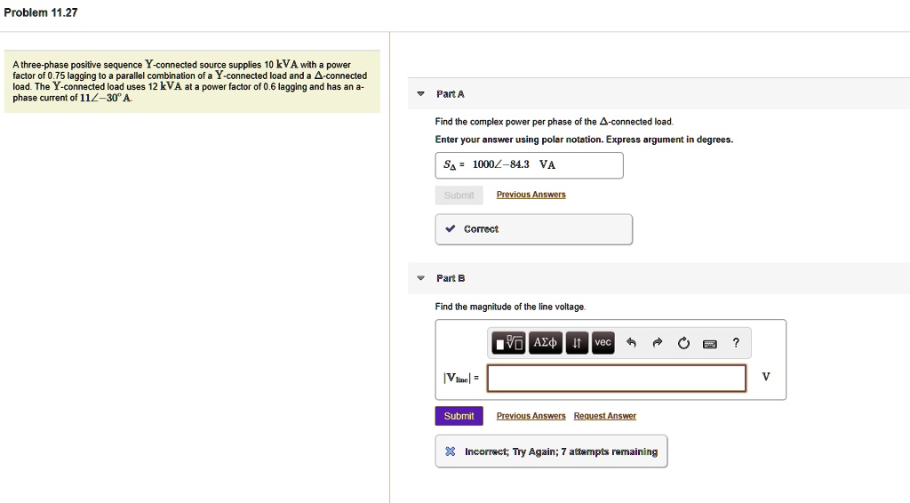
Task: Open Previous Answers for Part B
Action: (x=531, y=416)
